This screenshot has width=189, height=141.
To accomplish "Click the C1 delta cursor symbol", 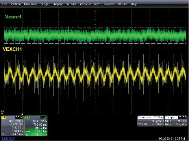I will pos(3,134).
